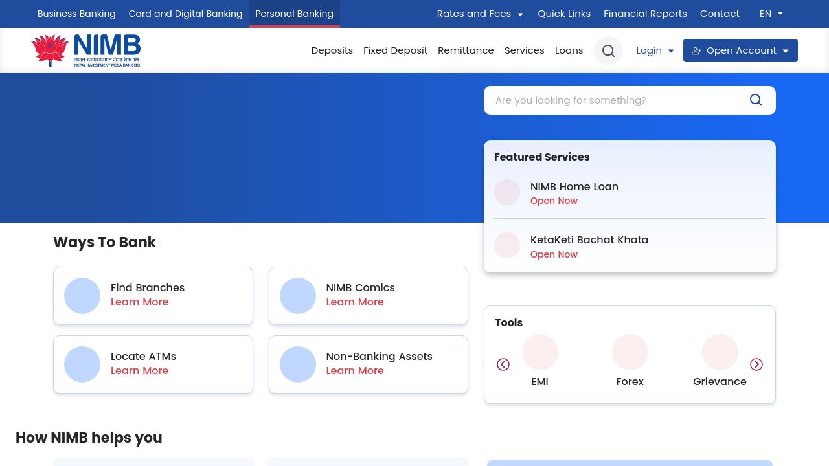Viewport: 829px width, 466px height.
Task: Click the Find Branches circle icon
Action: pos(82,296)
